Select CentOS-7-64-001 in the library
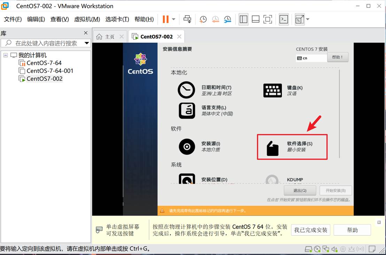 pos(50,71)
